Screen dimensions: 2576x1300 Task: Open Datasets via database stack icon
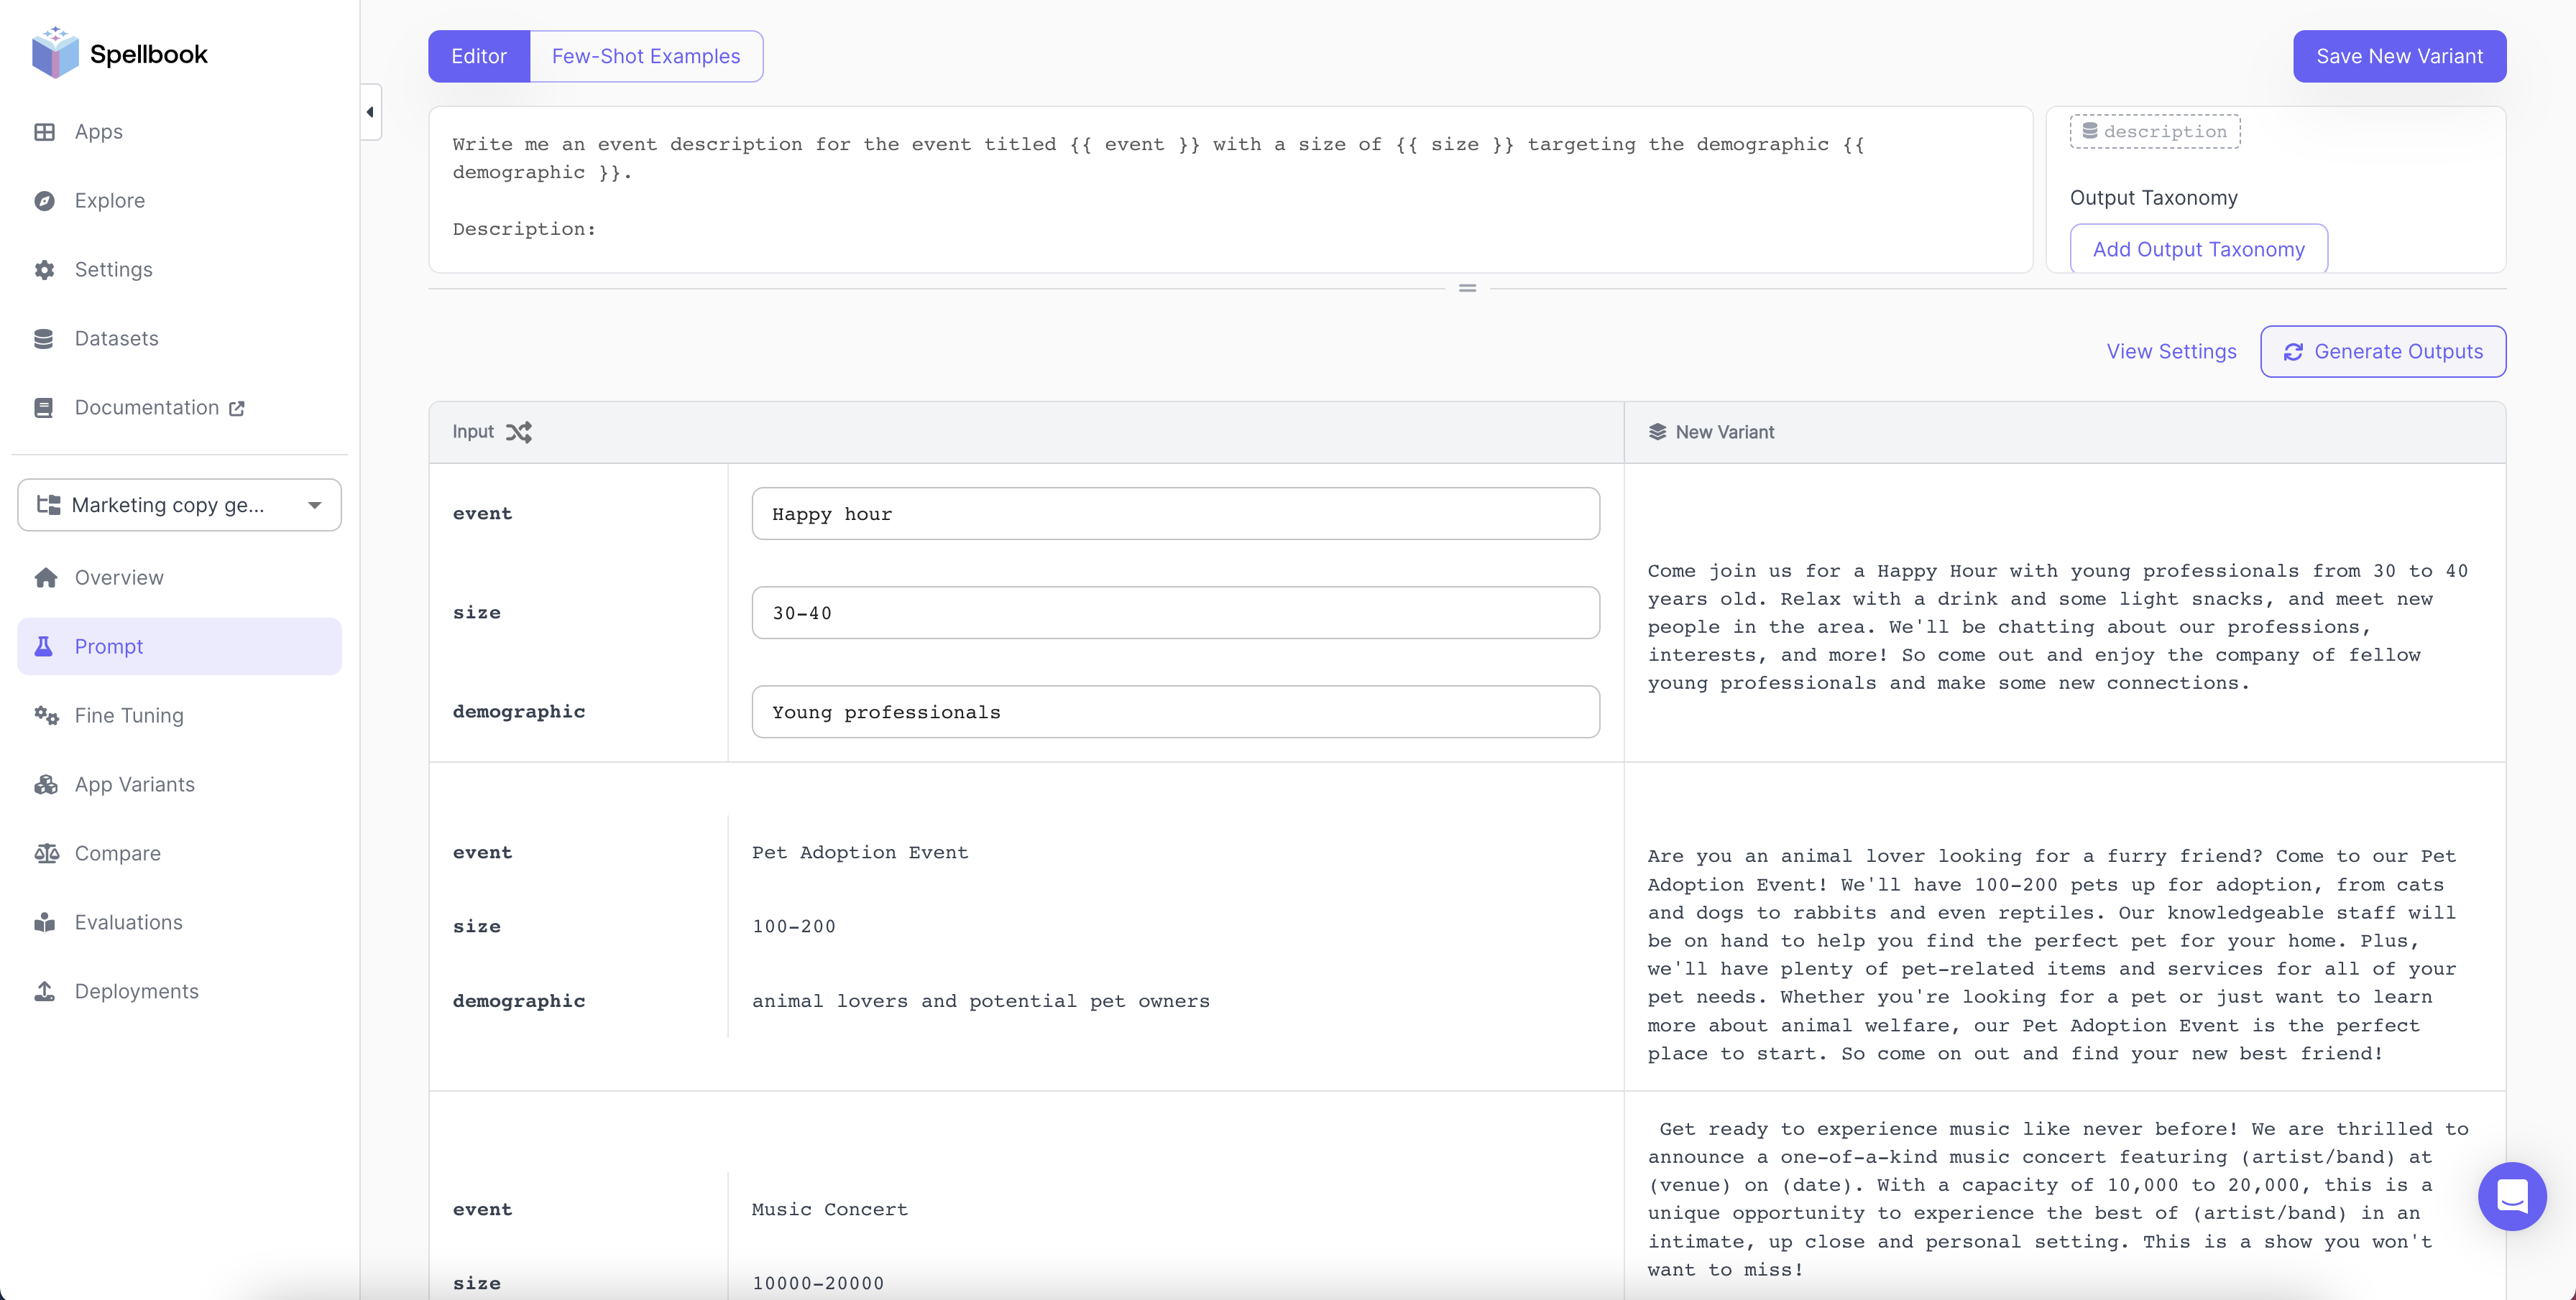click(44, 339)
